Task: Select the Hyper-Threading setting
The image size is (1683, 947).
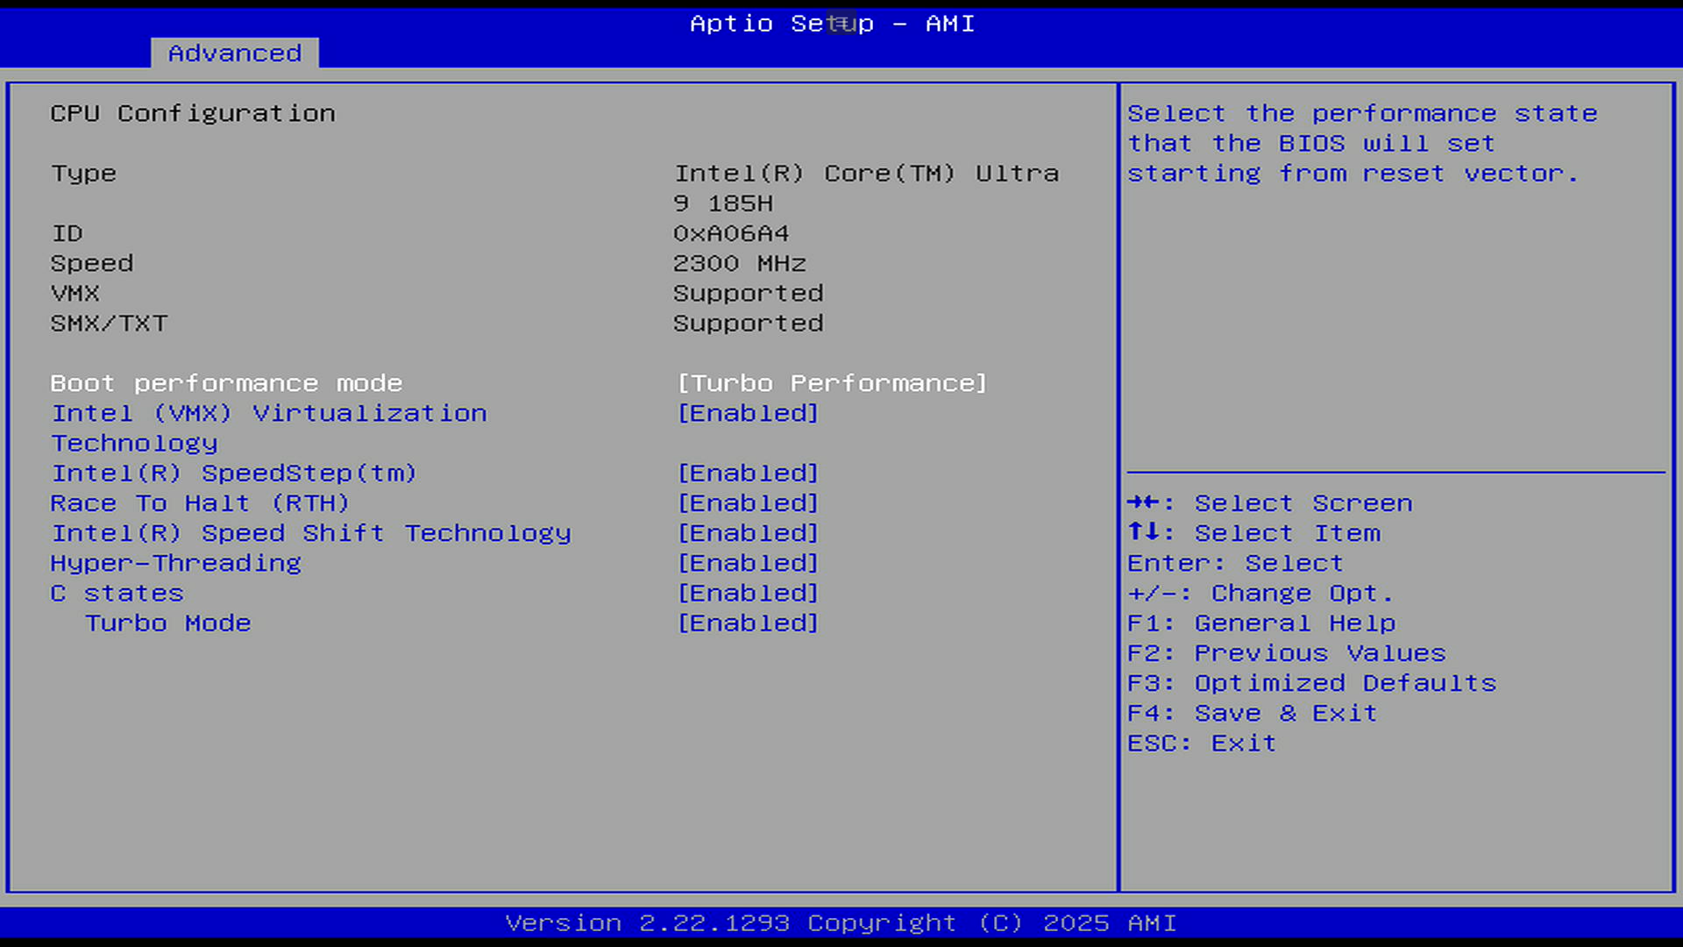Action: 175,563
